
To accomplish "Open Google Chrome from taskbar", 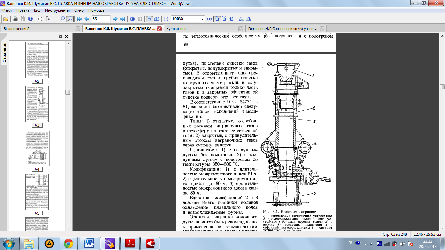I will (68, 243).
